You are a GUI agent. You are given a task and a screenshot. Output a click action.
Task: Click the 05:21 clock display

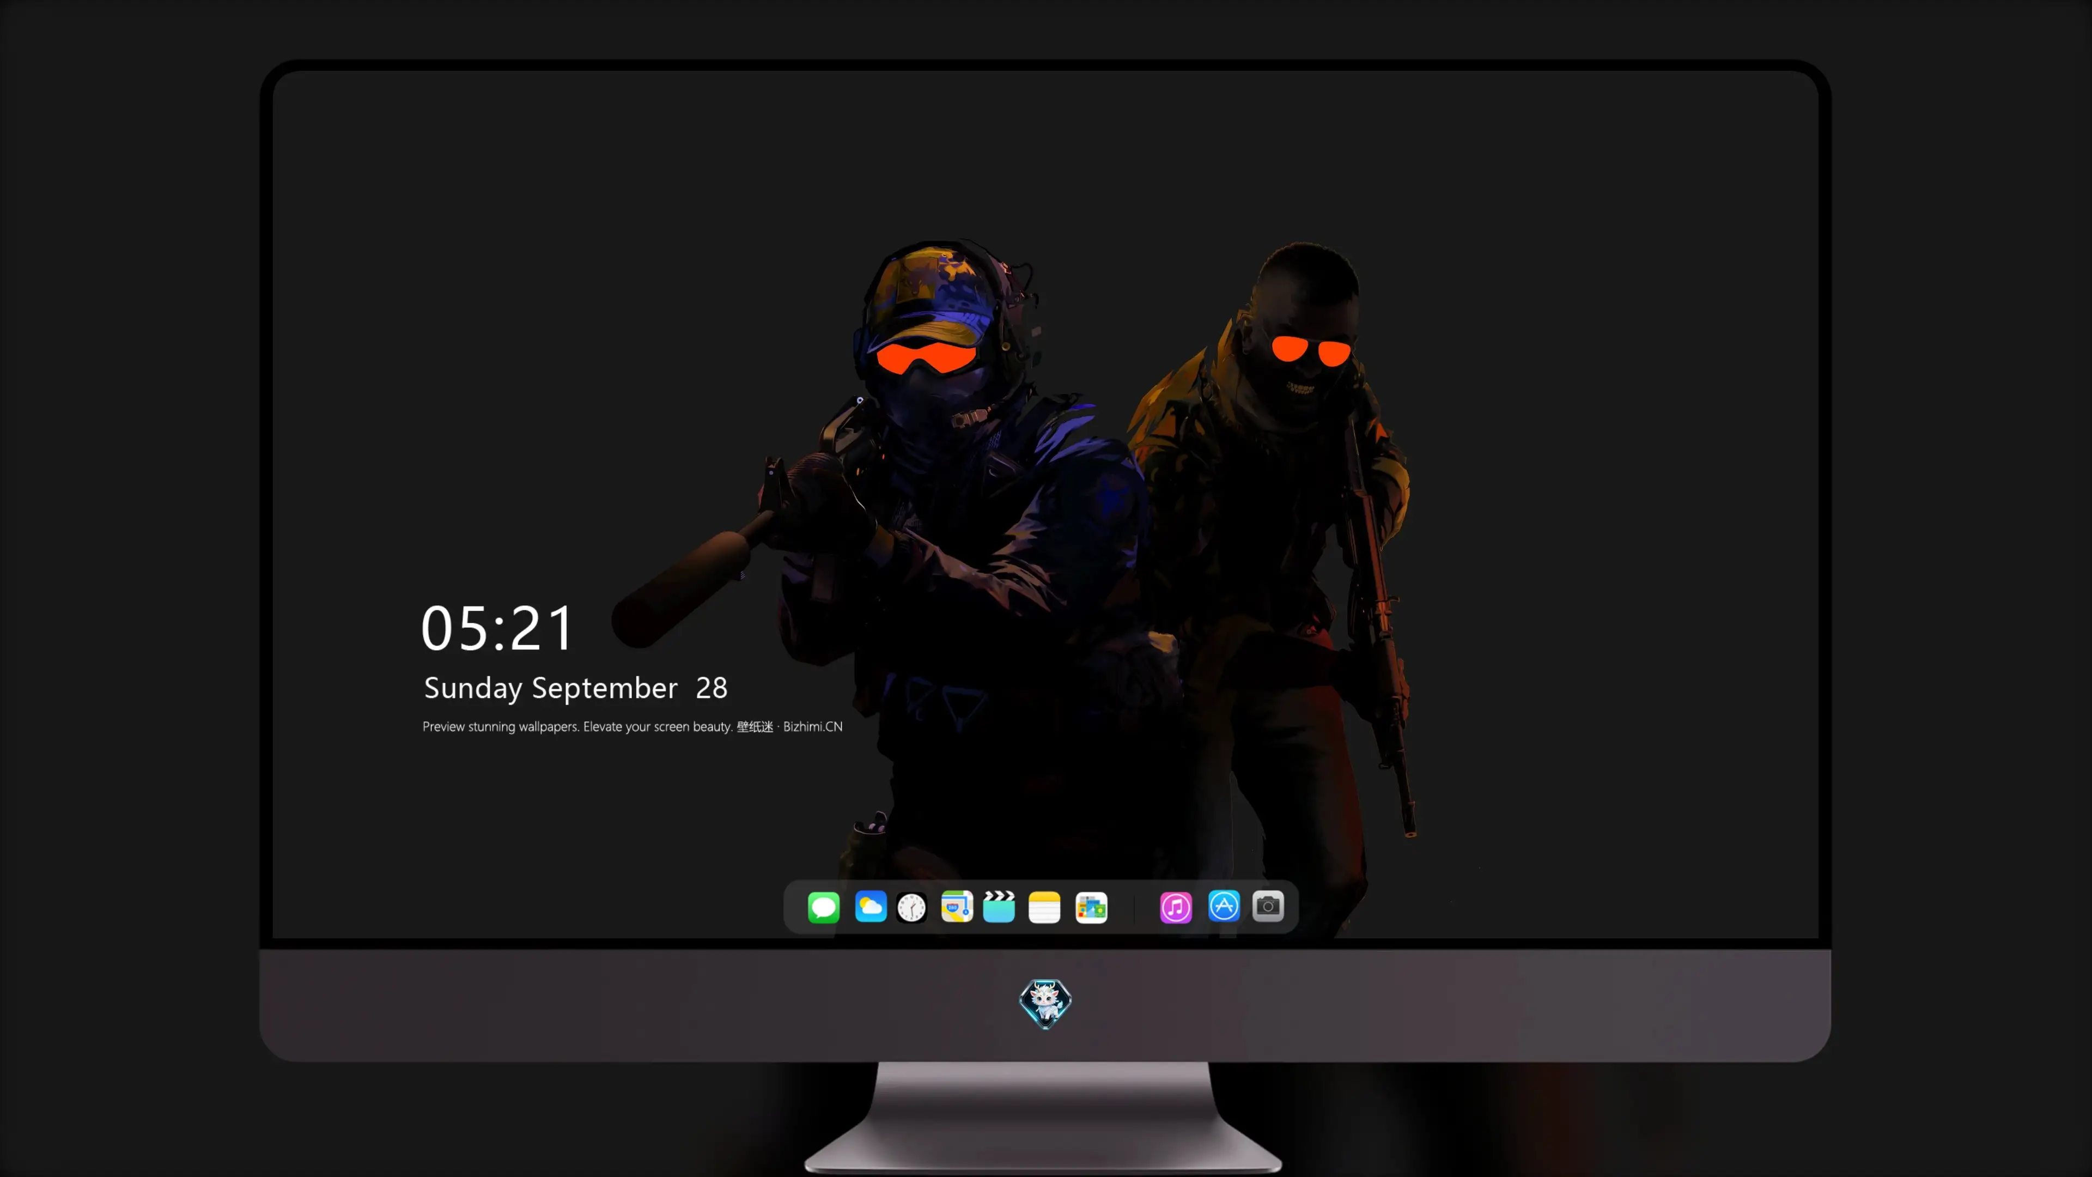coord(497,628)
